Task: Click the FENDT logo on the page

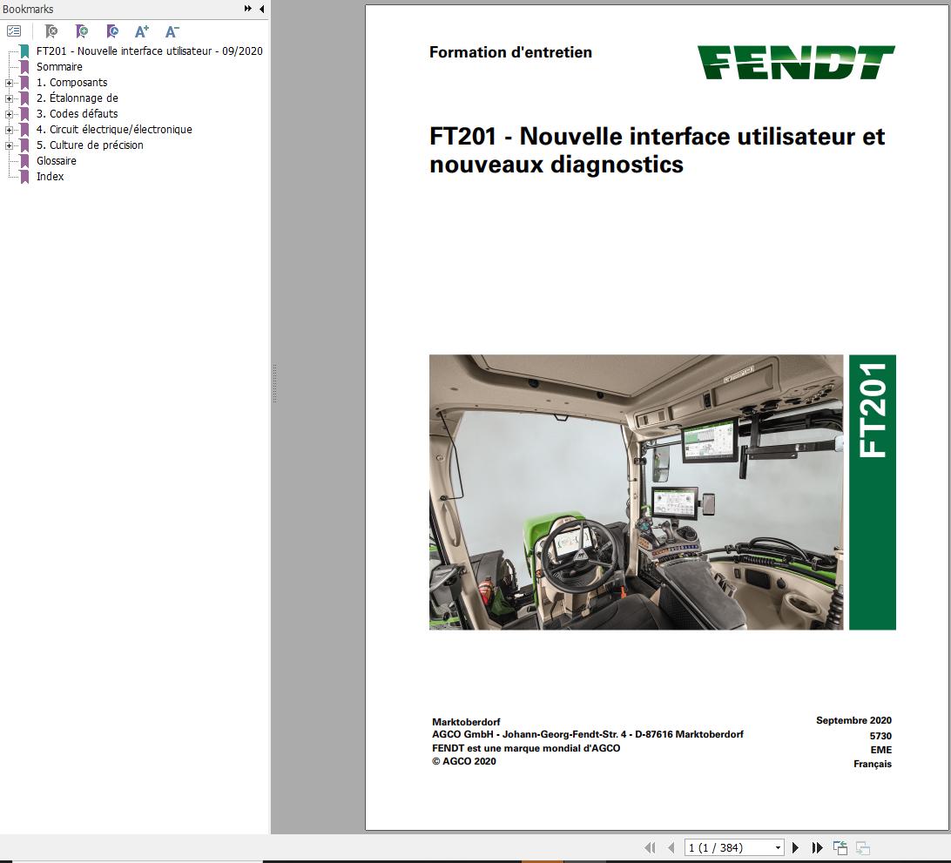Action: click(796, 62)
